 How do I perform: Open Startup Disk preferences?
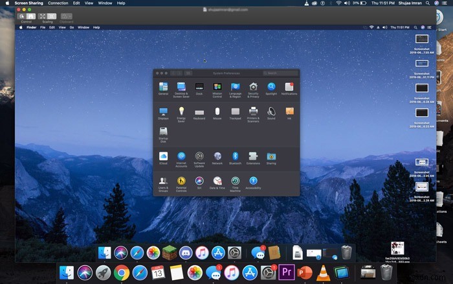[163, 135]
